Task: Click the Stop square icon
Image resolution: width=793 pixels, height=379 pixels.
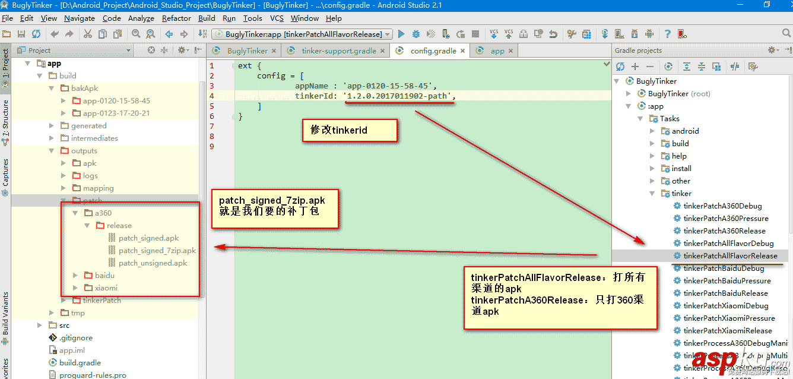Action: [475, 34]
